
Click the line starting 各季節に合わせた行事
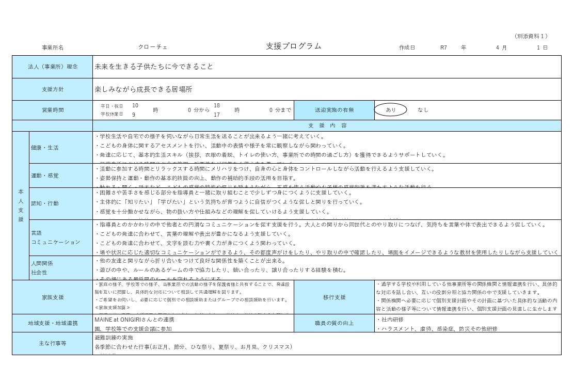pyautogui.click(x=193, y=347)
